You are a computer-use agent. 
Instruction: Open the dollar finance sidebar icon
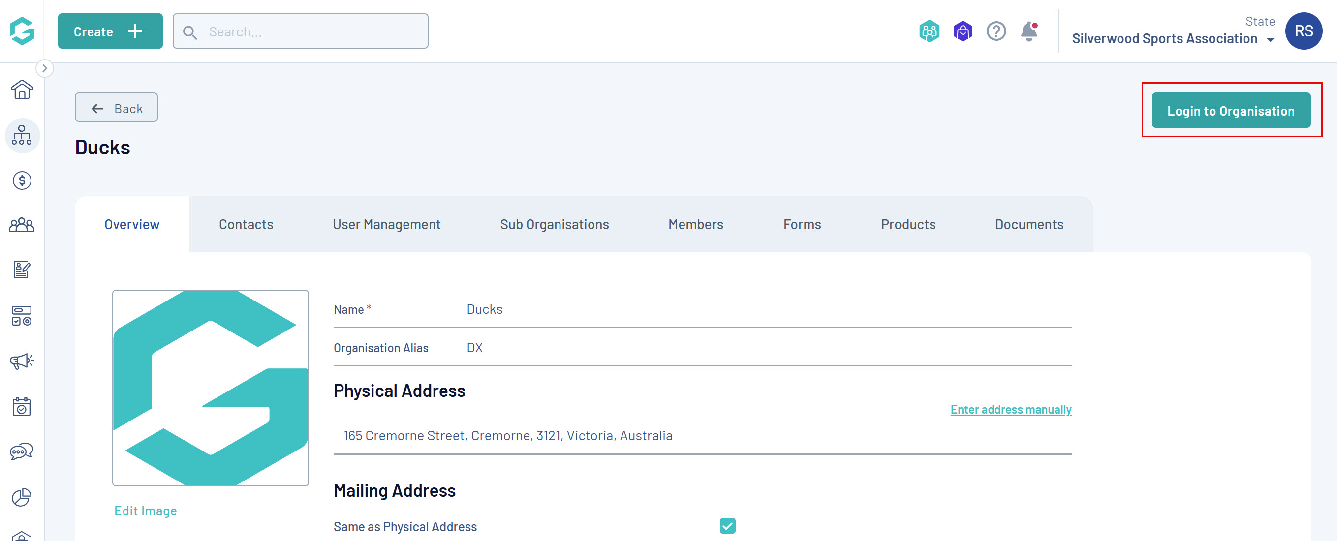tap(22, 180)
